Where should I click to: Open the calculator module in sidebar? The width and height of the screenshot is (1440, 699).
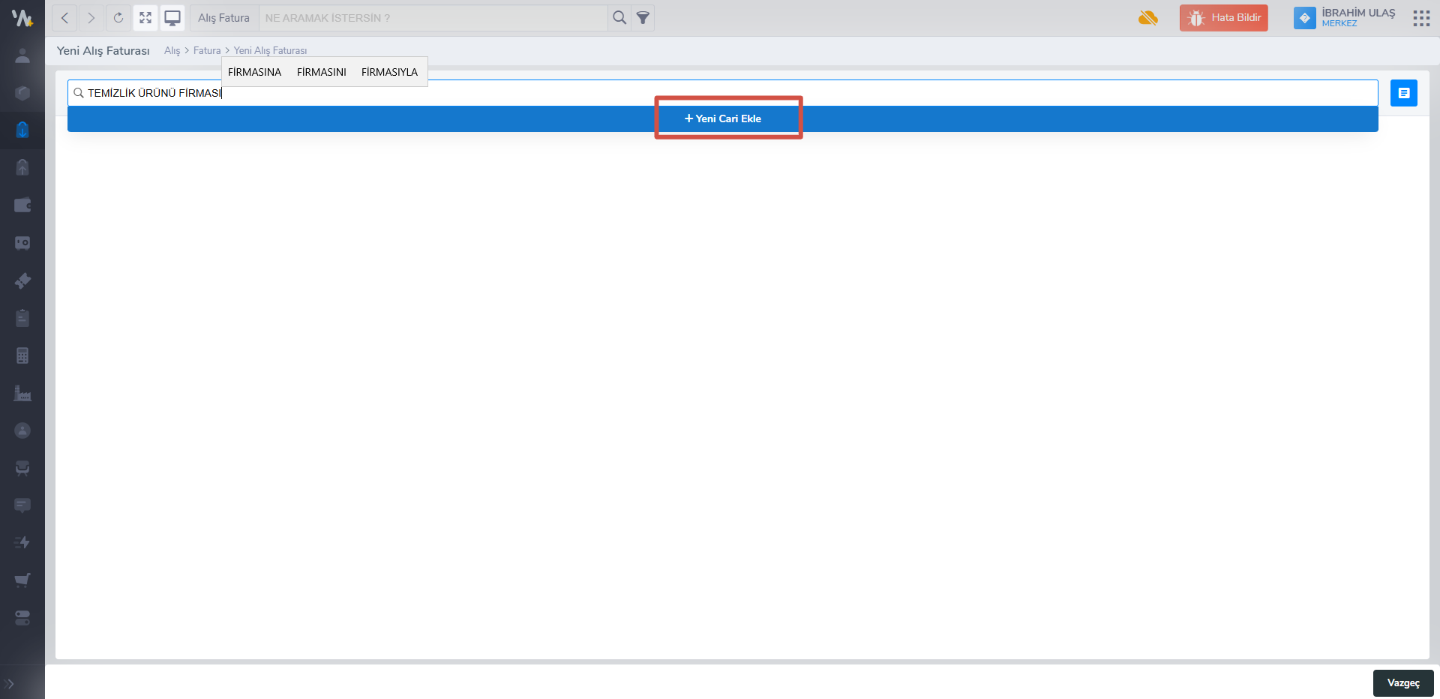(22, 355)
